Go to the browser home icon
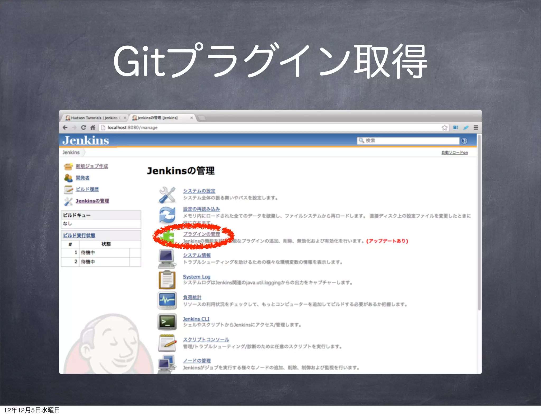The width and height of the screenshot is (541, 416). [92, 127]
